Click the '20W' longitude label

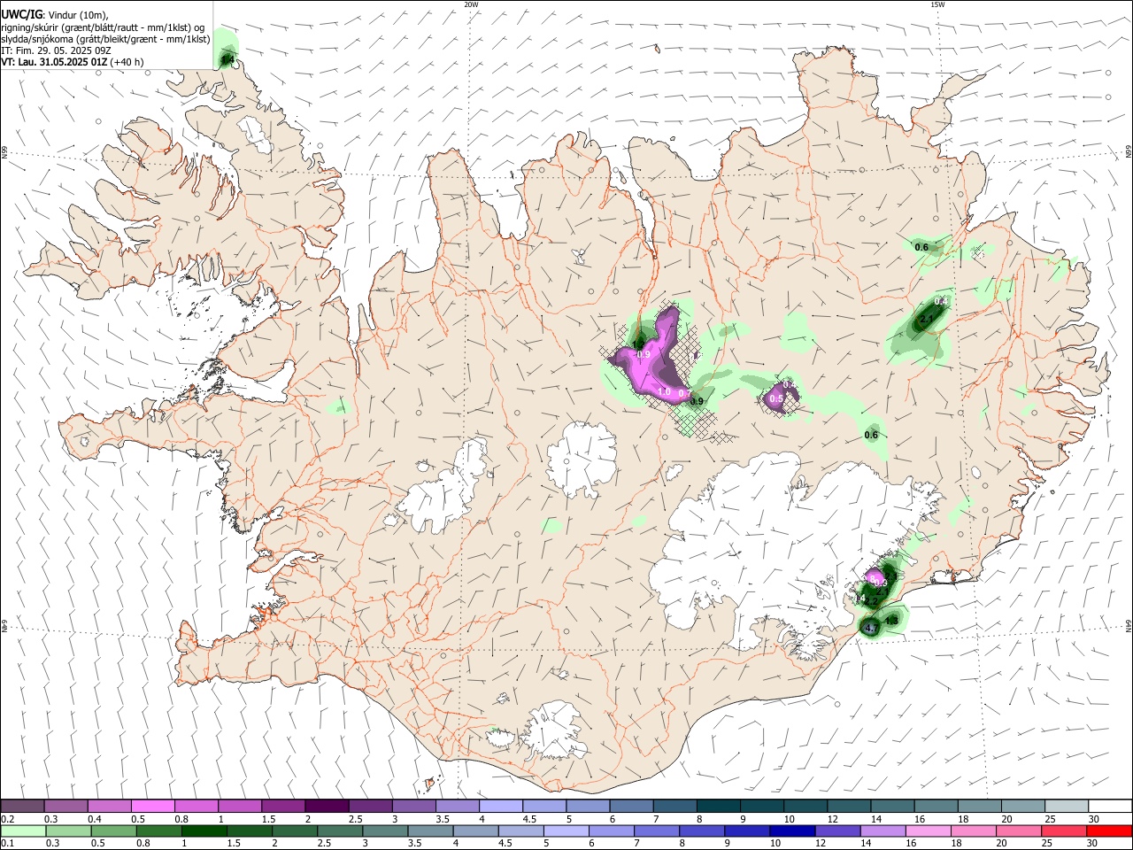[x=471, y=4]
